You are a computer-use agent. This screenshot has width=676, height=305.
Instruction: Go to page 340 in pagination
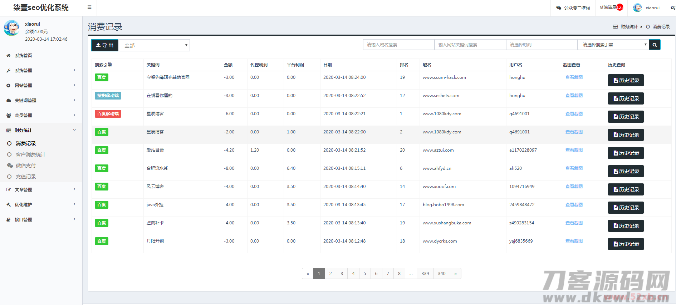tap(442, 274)
